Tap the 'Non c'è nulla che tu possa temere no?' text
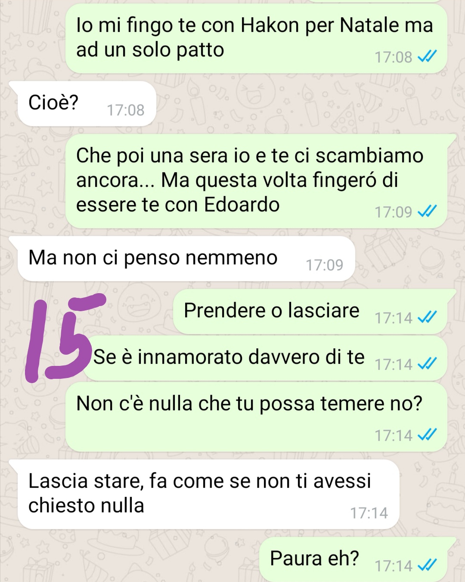This screenshot has width=465, height=582. click(249, 404)
